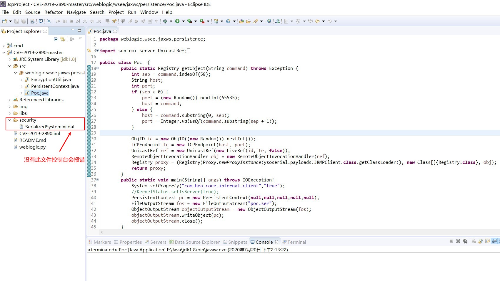Open the Source menu
The width and height of the screenshot is (500, 281).
(x=33, y=12)
